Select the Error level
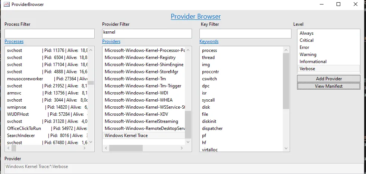The width and height of the screenshot is (366, 174). pyautogui.click(x=329, y=47)
